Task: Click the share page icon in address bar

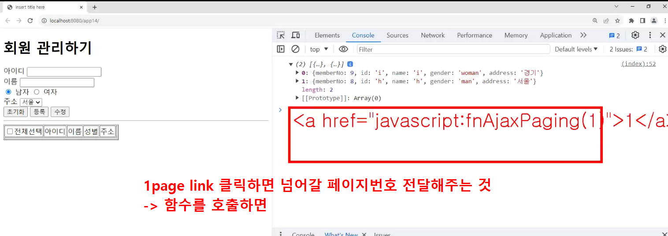Action: (x=606, y=21)
